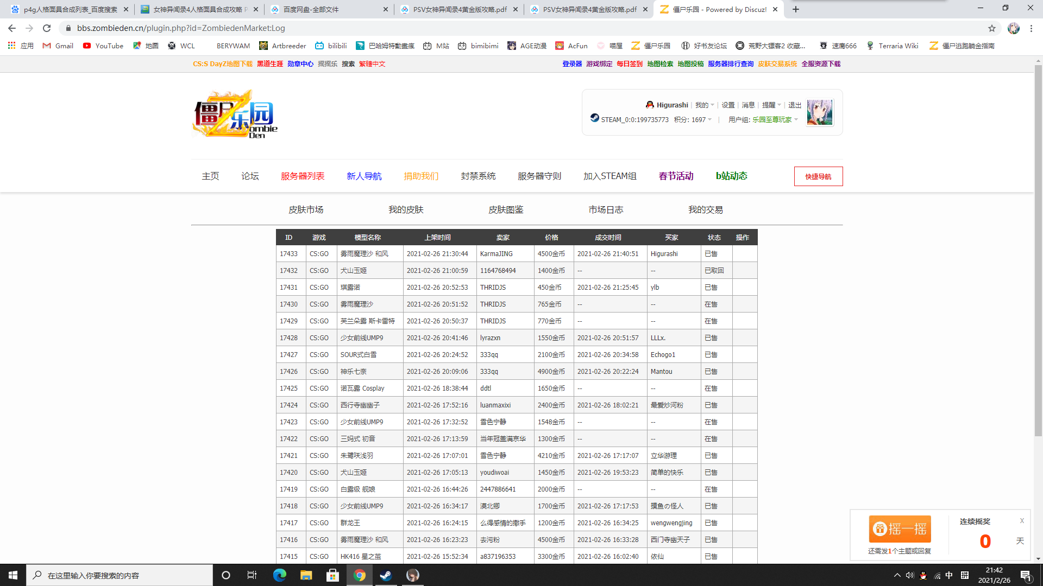Open Chrome menu three-dots icon

tap(1031, 28)
